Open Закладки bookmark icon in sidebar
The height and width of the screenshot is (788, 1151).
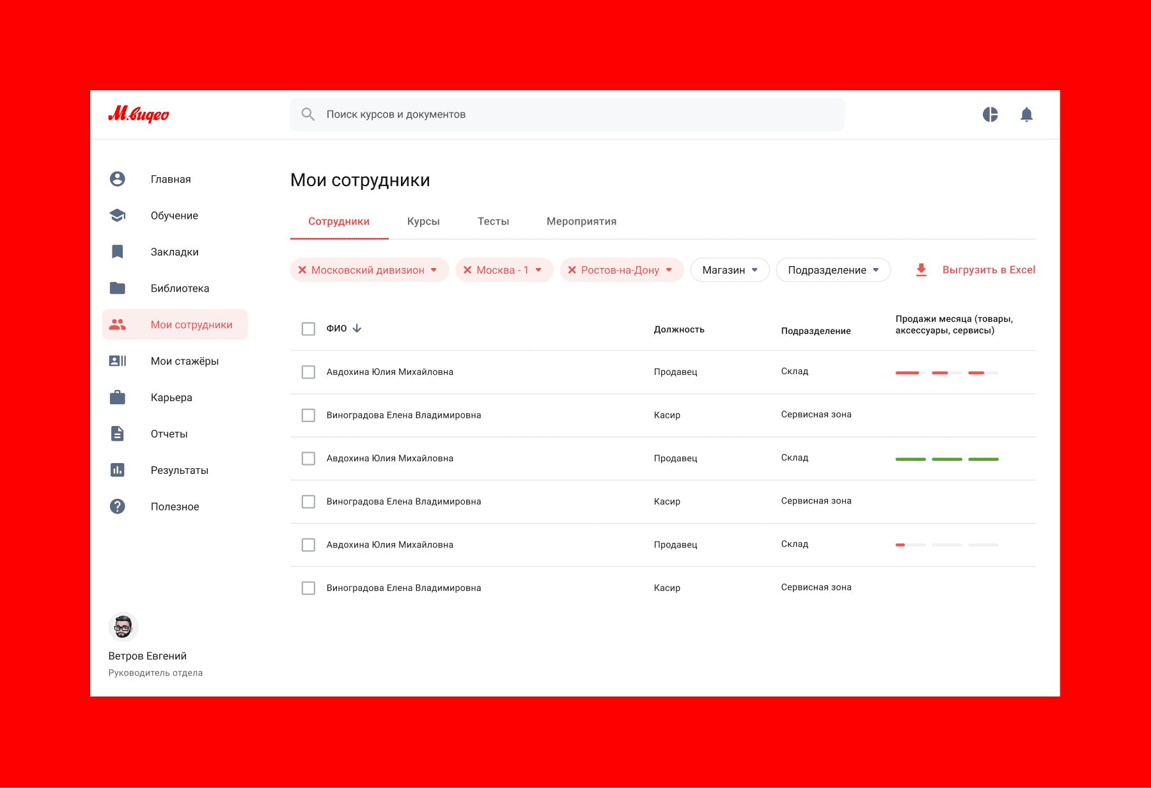[x=118, y=252]
